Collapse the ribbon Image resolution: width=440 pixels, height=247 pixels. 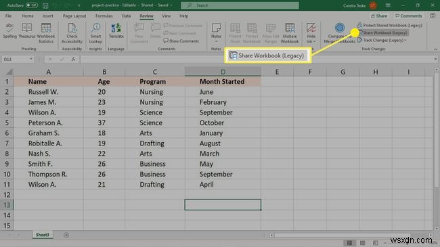click(x=435, y=49)
